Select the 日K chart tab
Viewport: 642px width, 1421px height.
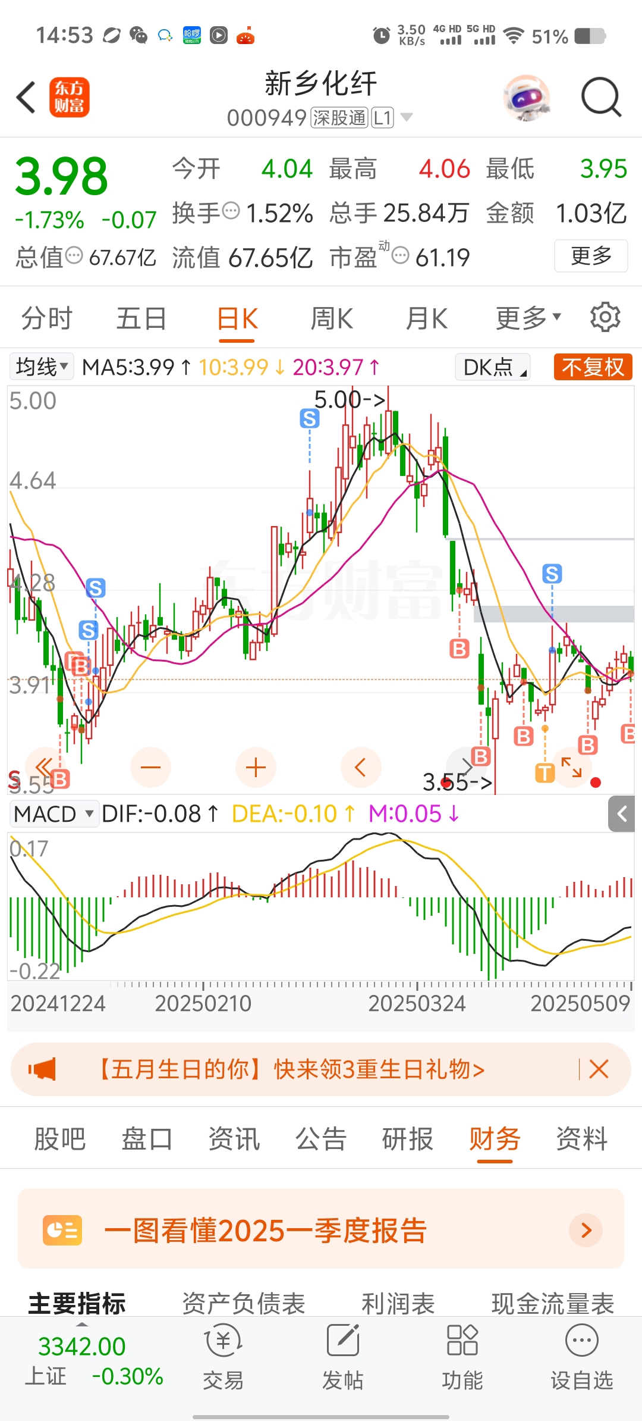coord(237,320)
